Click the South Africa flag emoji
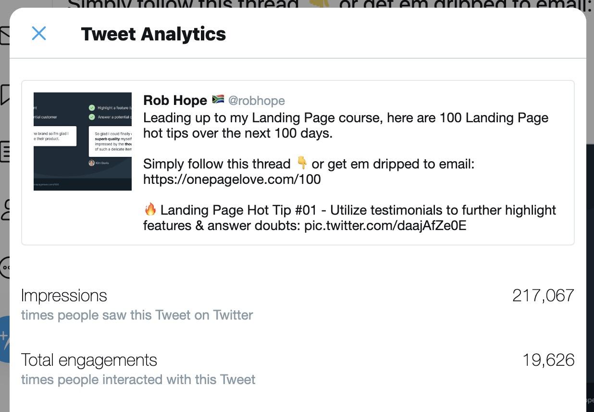 point(218,100)
